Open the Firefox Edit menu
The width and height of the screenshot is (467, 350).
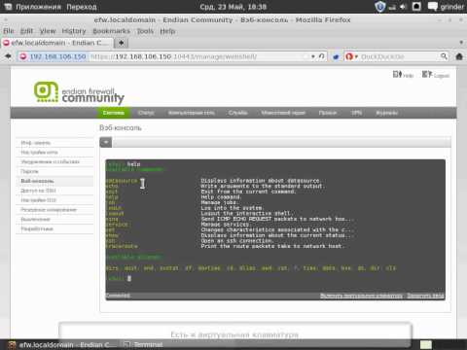26,31
